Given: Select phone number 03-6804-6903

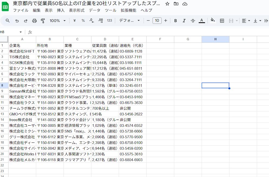Looking at the screenshot, I should coord(133,160).
